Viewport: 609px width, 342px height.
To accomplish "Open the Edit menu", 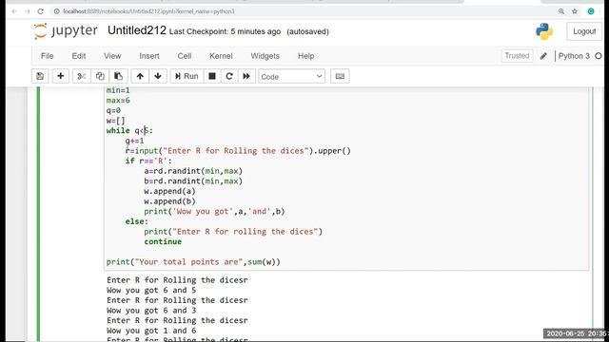I will click(78, 56).
